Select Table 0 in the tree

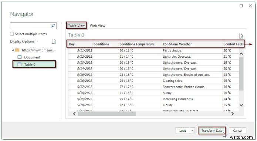pos(34,64)
